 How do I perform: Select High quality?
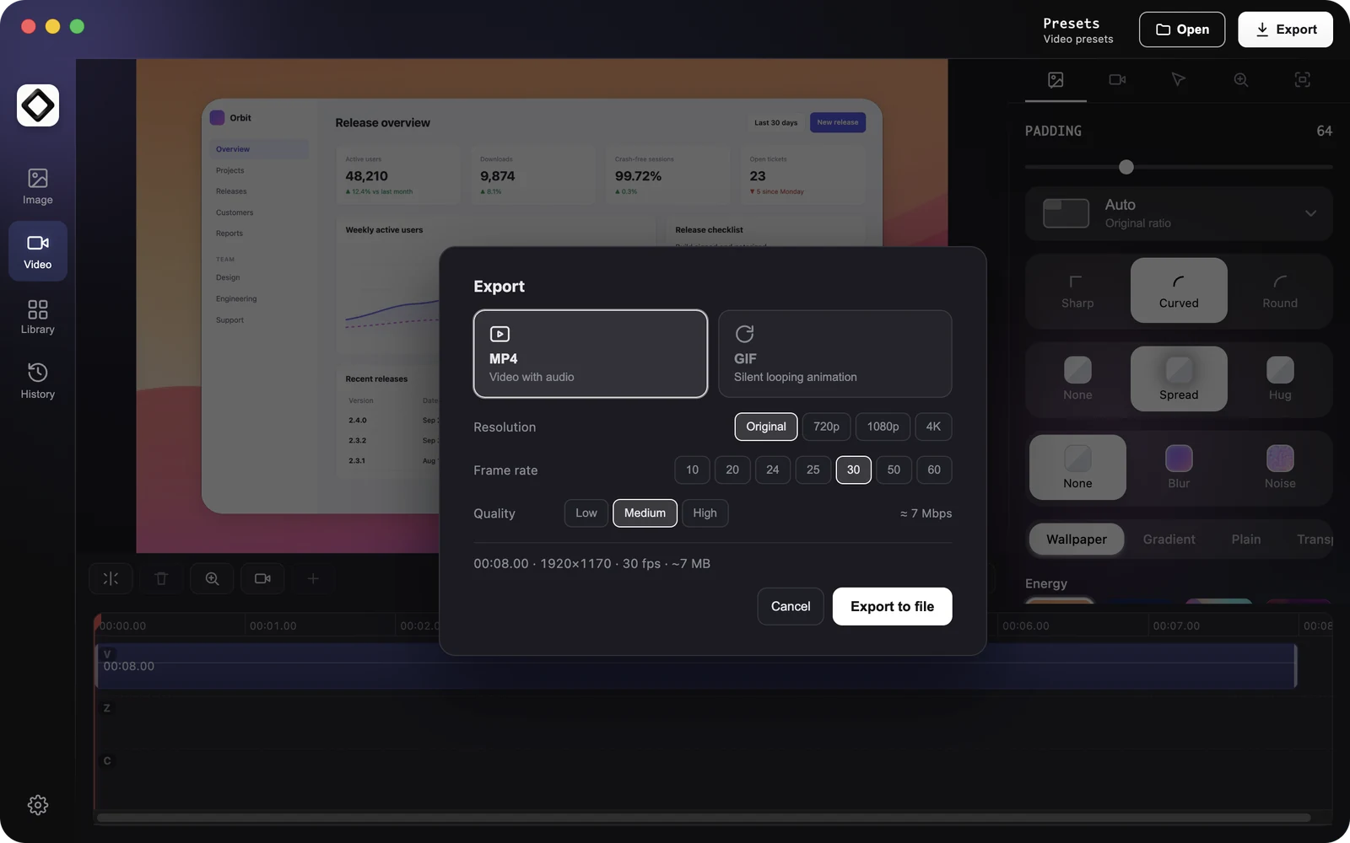point(705,513)
